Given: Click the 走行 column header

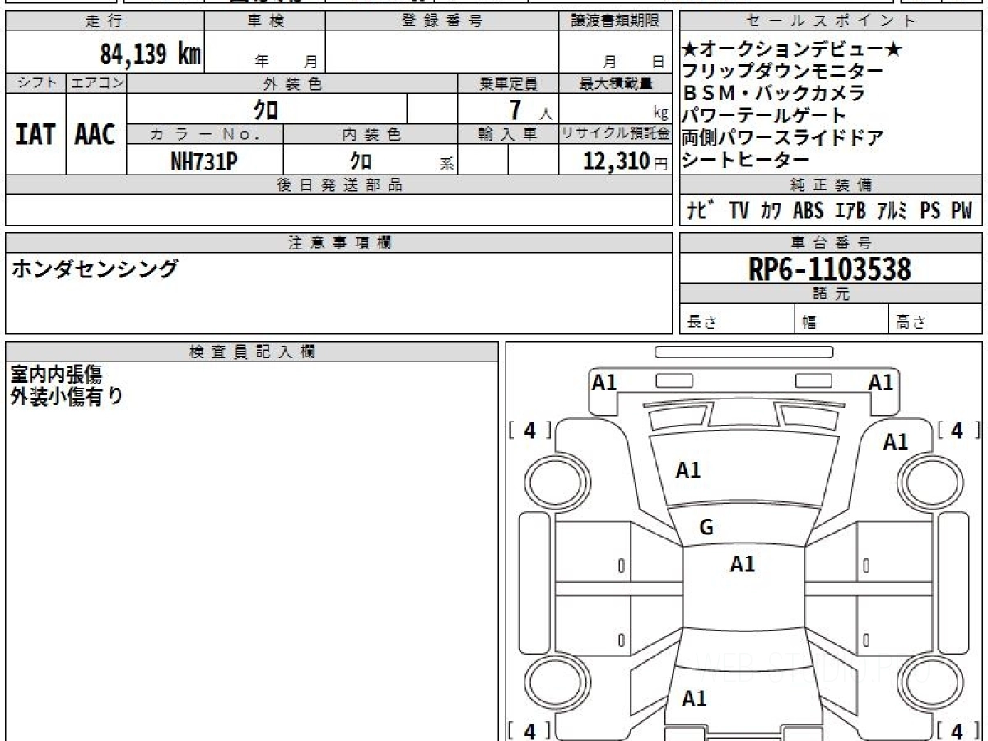Looking at the screenshot, I should tap(104, 21).
